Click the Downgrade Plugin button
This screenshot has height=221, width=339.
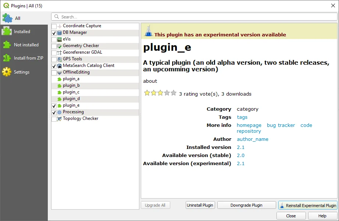(x=246, y=205)
